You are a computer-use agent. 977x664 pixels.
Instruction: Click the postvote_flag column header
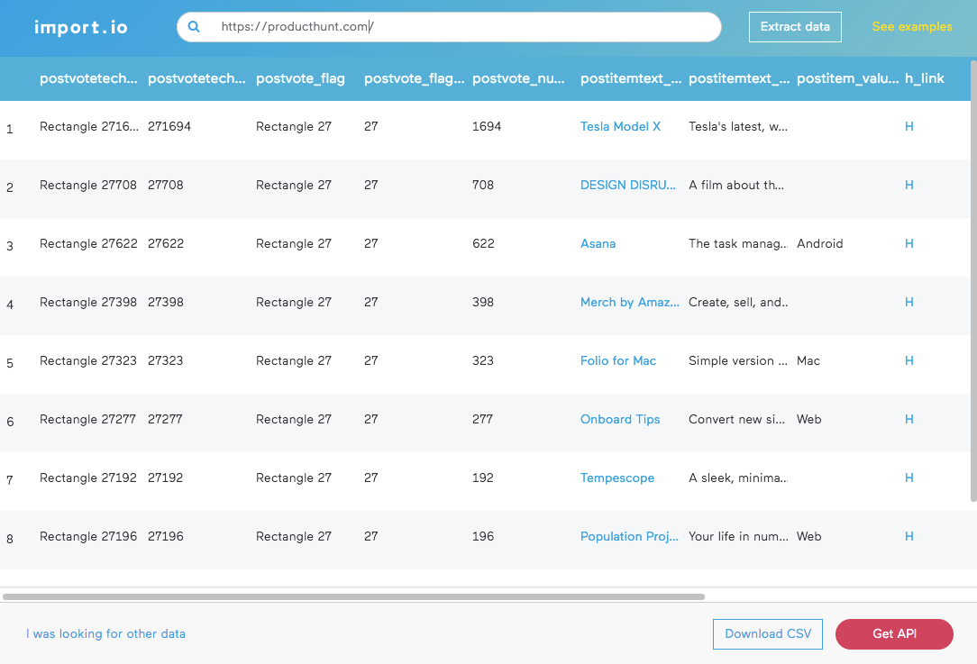point(300,78)
